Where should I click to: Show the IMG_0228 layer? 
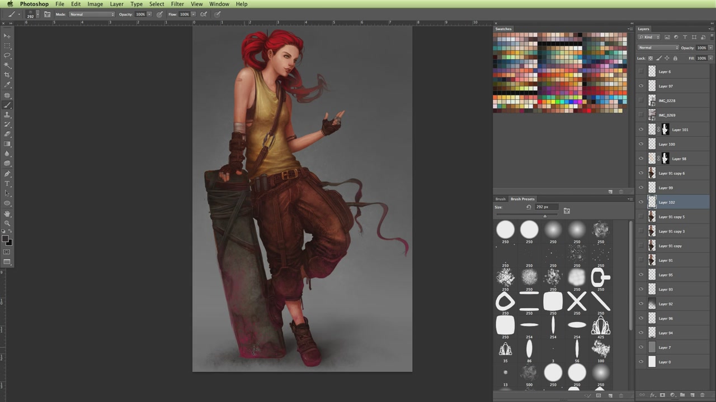(641, 100)
